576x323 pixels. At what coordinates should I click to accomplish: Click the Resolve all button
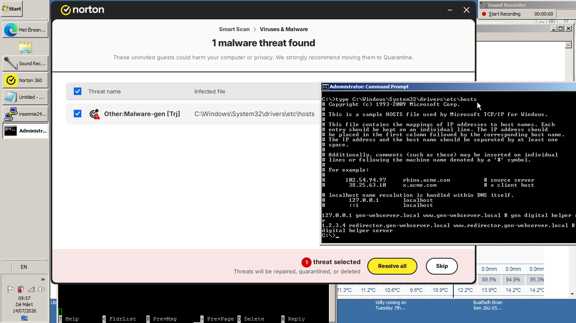392,266
